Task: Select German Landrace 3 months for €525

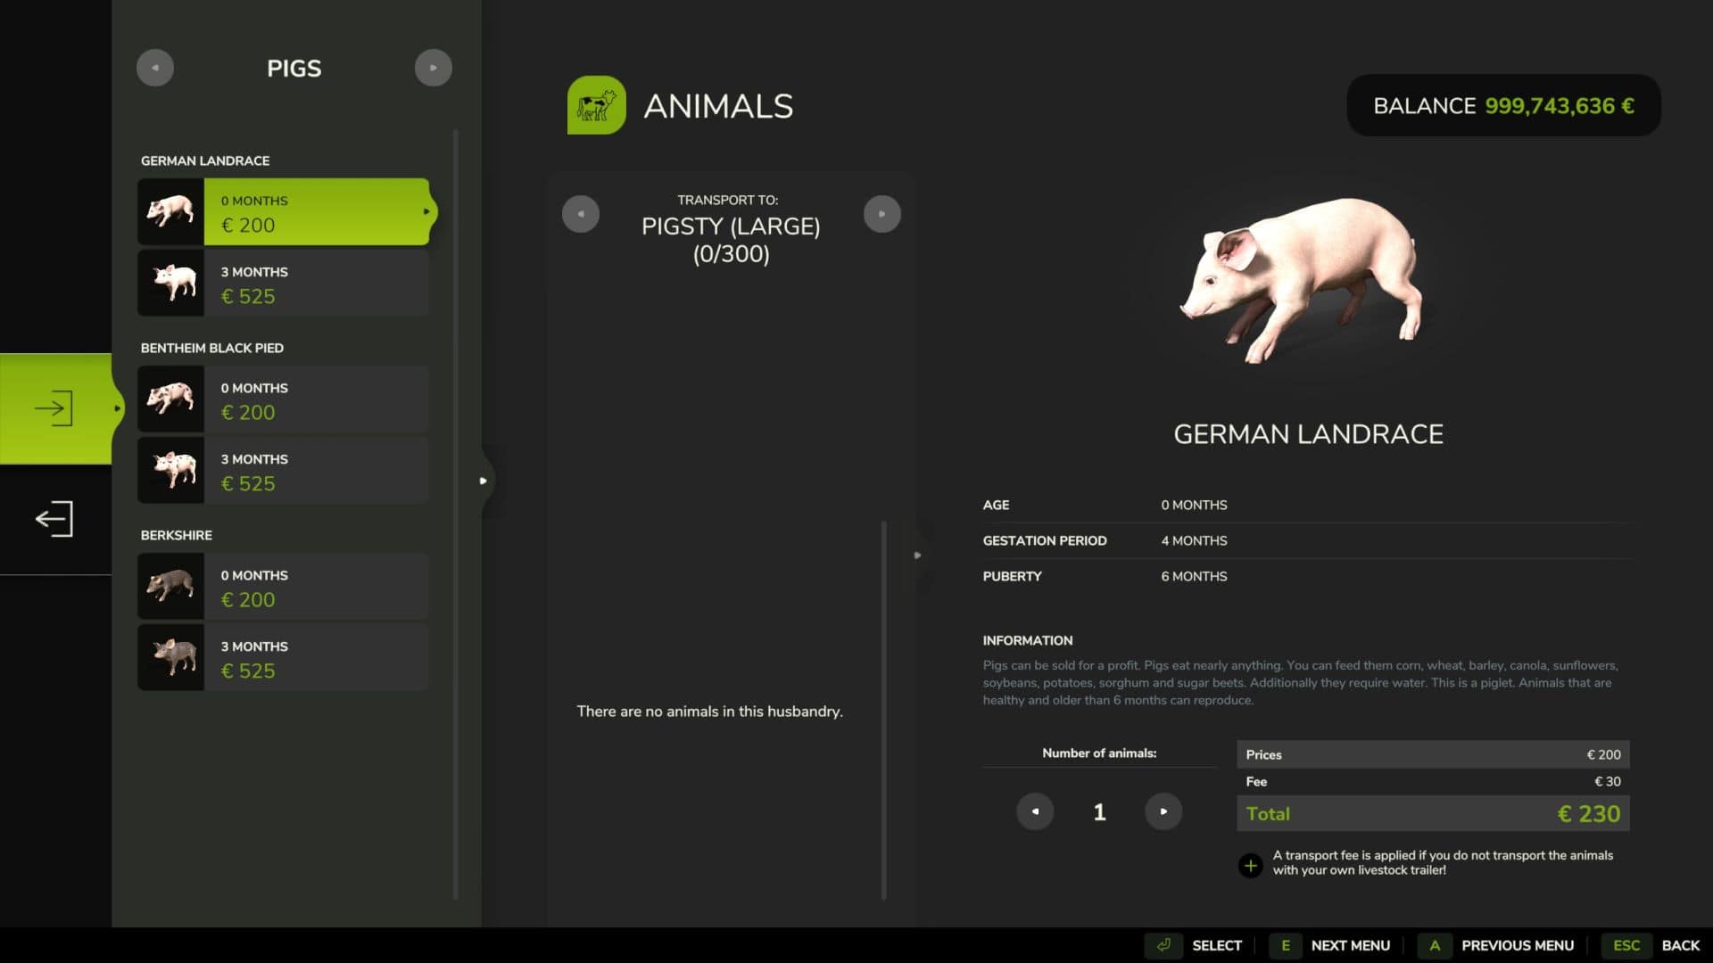Action: click(x=316, y=284)
